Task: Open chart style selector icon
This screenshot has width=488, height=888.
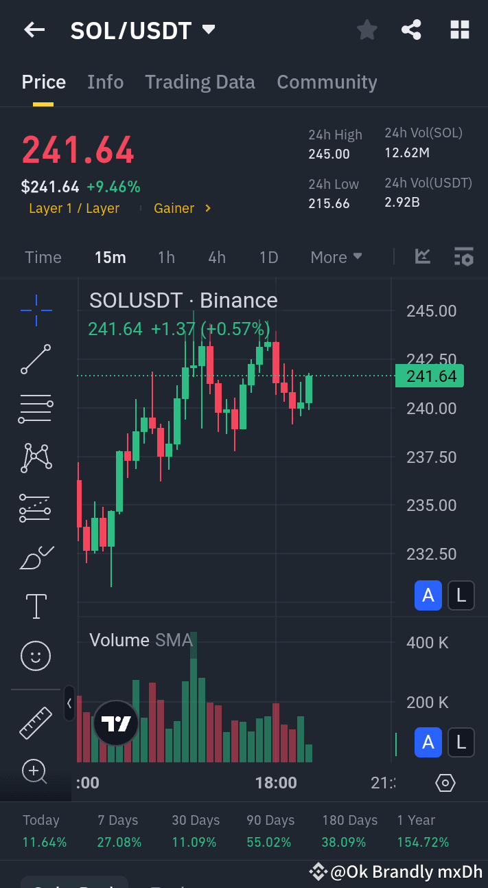Action: (422, 256)
